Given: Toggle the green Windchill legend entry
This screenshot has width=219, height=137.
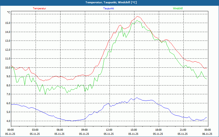Looking at the screenshot, I should (178, 8).
